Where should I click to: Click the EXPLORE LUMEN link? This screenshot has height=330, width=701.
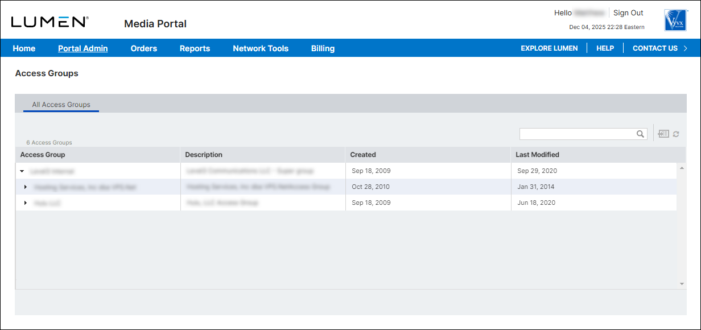549,48
